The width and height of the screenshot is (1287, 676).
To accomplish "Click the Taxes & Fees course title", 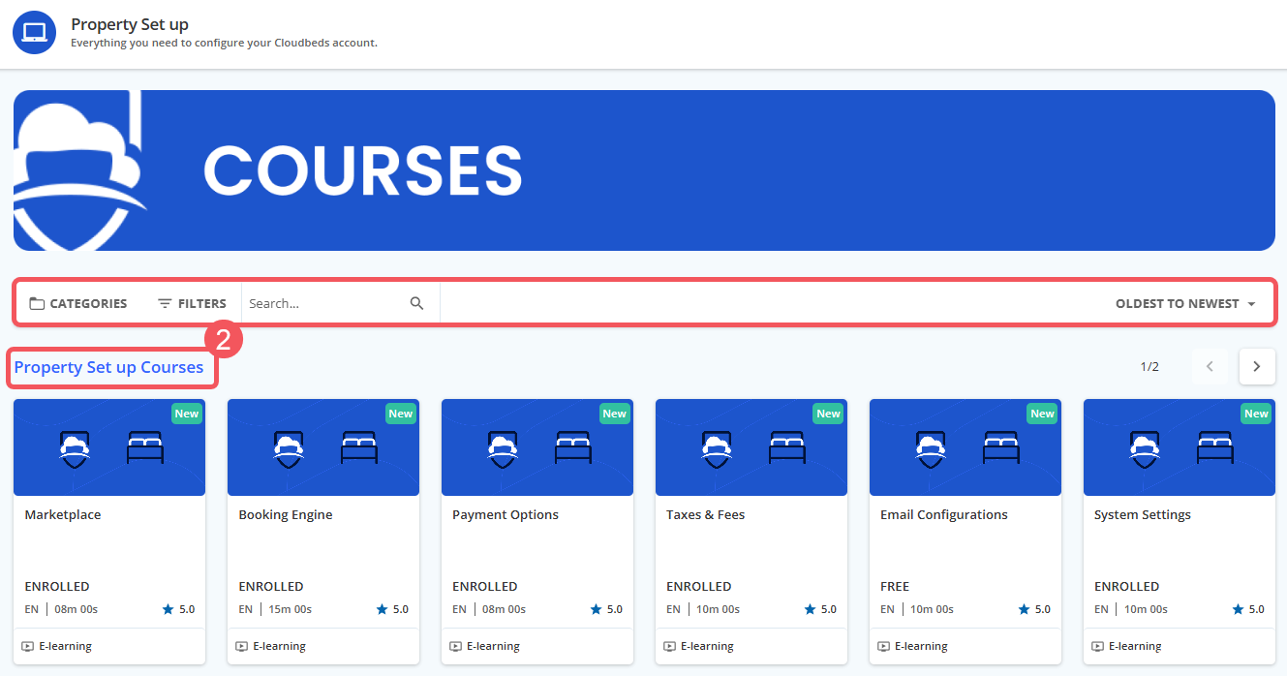I will point(706,515).
